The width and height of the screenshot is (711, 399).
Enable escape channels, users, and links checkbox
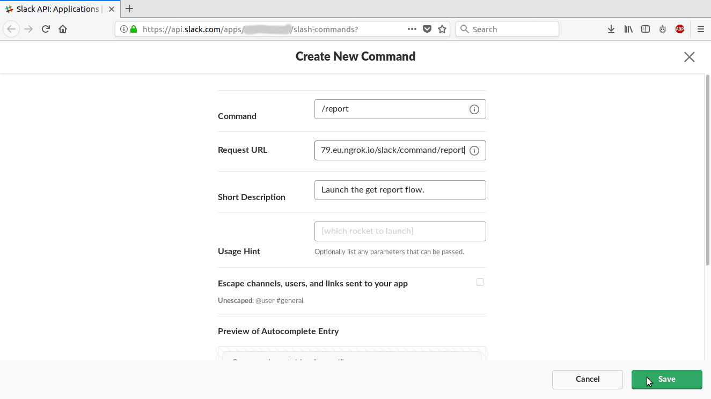pos(480,282)
